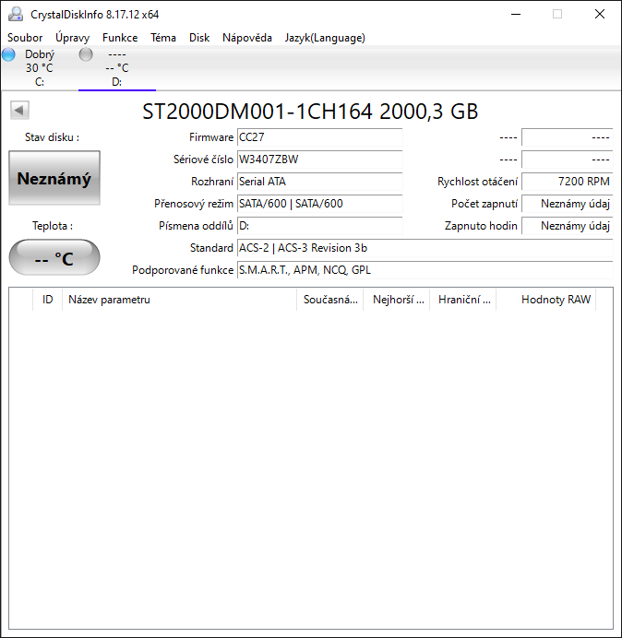The image size is (622, 638).
Task: Click the Sériové číslo label
Action: click(203, 159)
